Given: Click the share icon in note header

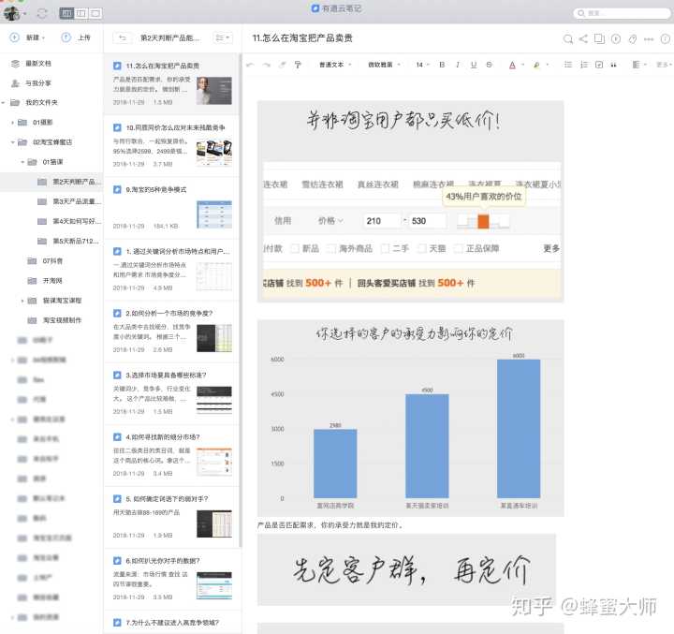Looking at the screenshot, I should tap(584, 38).
